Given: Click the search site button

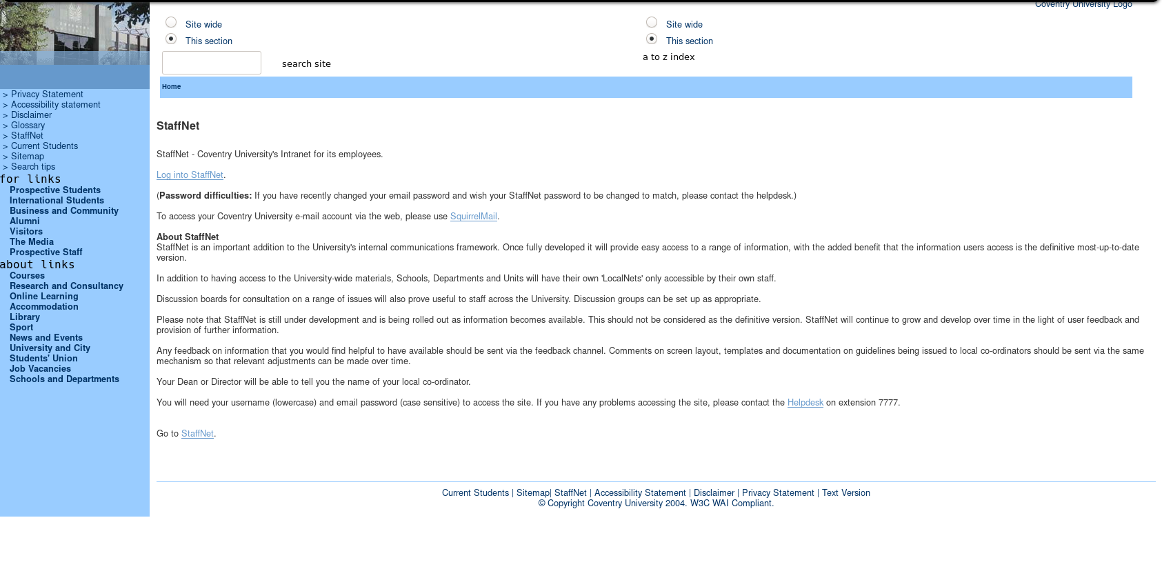Looking at the screenshot, I should coord(306,64).
